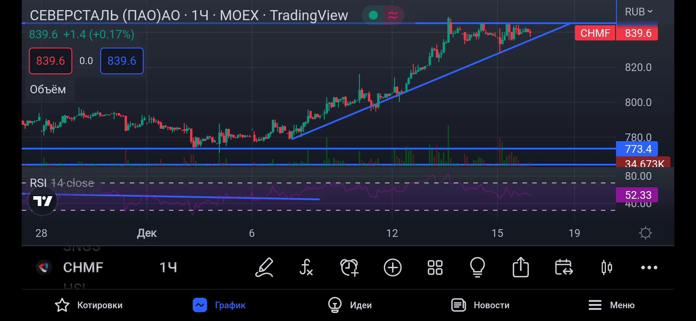Switch to the График tab
The image size is (696, 321).
pos(219,305)
